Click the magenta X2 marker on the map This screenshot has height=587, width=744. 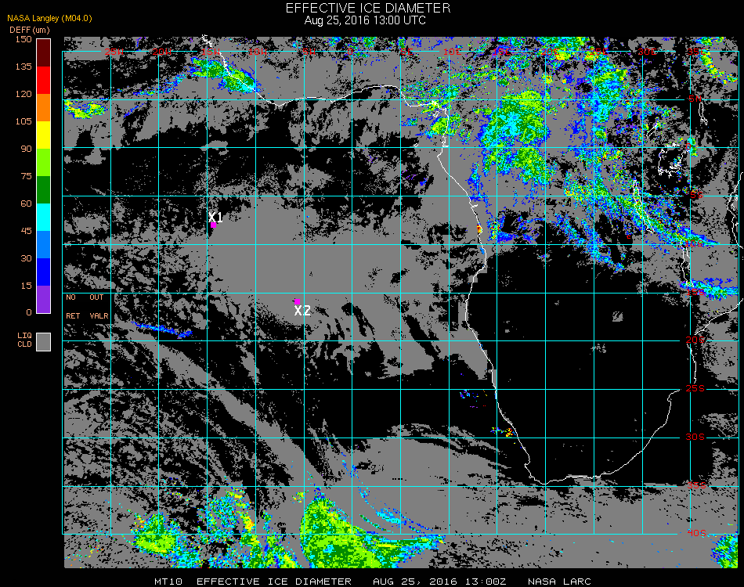tap(297, 301)
